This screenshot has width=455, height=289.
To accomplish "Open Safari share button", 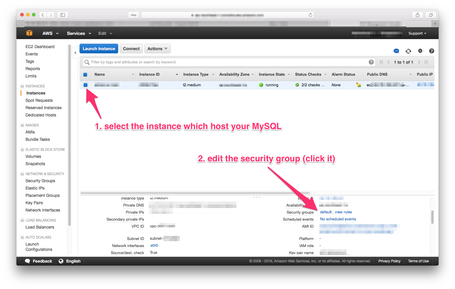I will (x=417, y=15).
